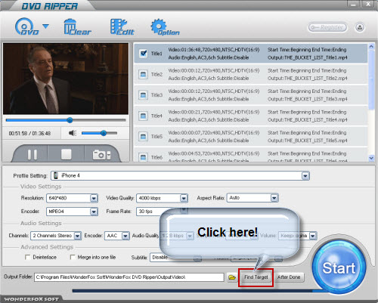
Task: Open the Volume dropdown arrow
Action: [313, 236]
